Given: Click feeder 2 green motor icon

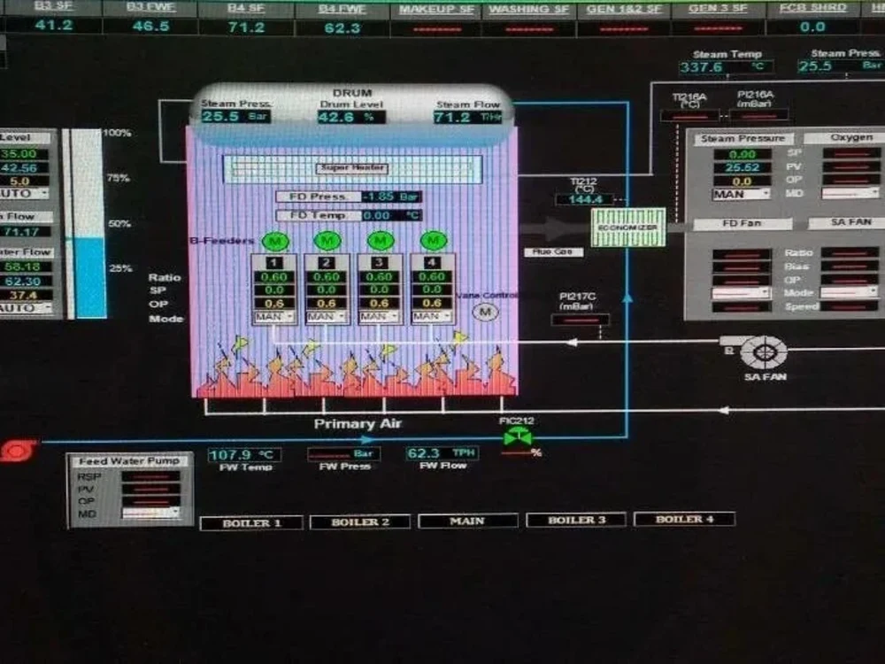Looking at the screenshot, I should 327,241.
